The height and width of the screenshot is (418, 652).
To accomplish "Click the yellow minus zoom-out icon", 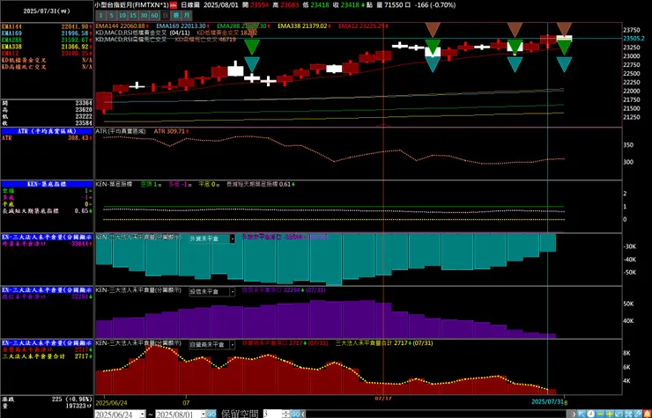I will click(x=600, y=414).
